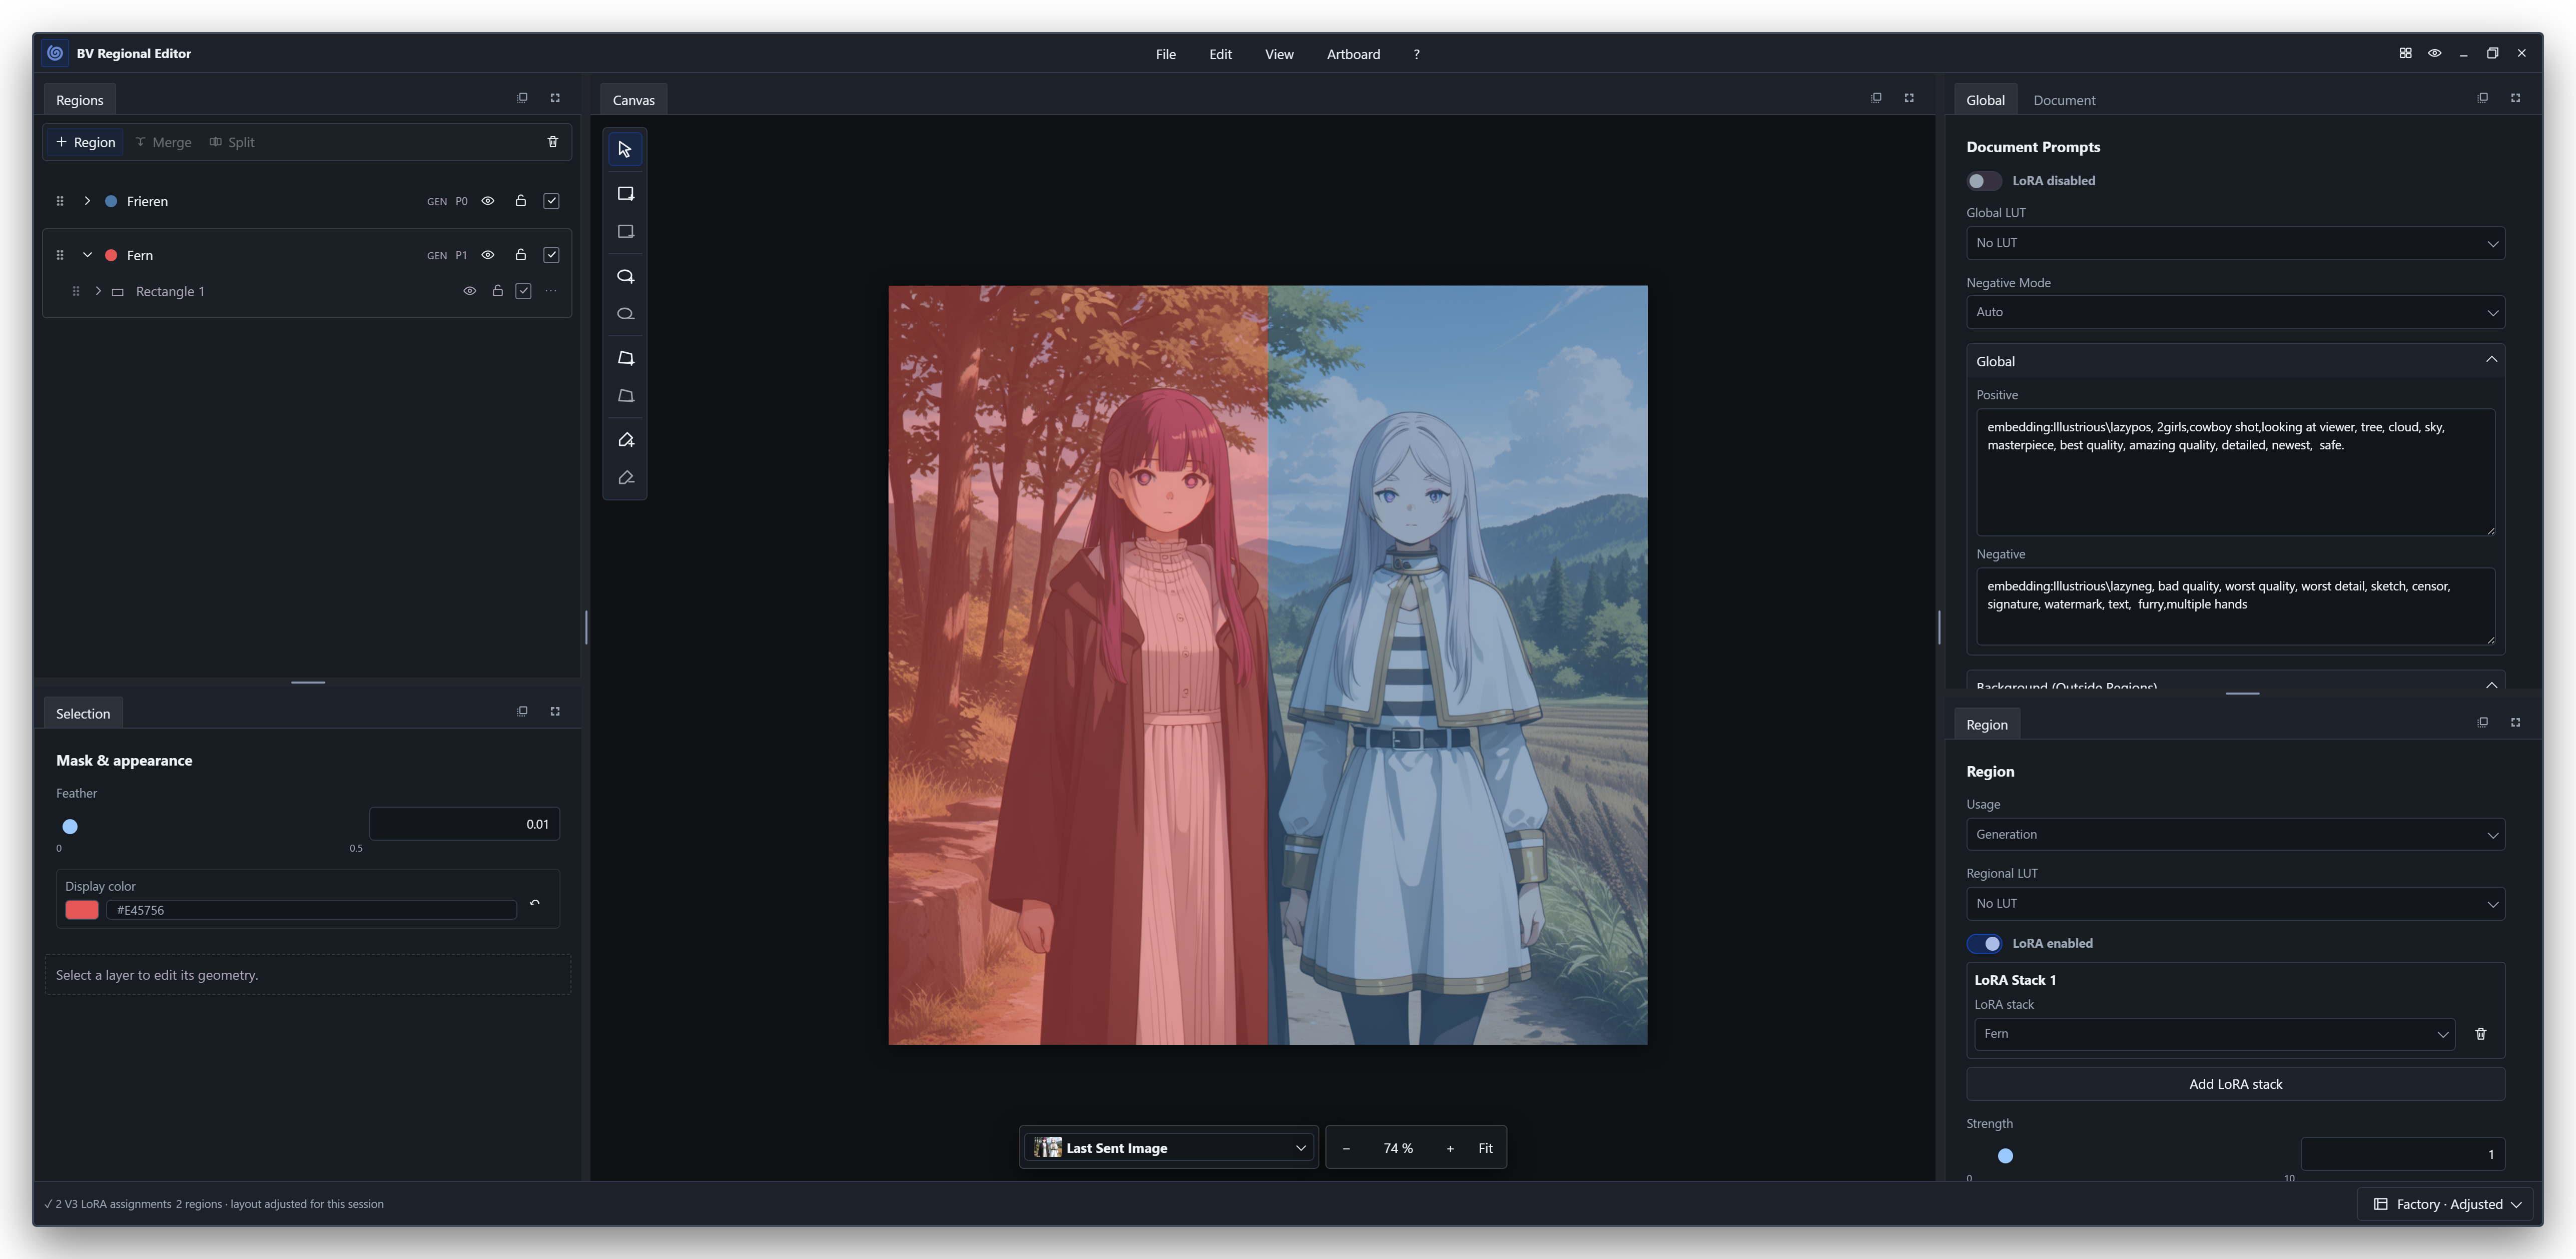
Task: Enable the document LoRA toggle
Action: pyautogui.click(x=1984, y=181)
